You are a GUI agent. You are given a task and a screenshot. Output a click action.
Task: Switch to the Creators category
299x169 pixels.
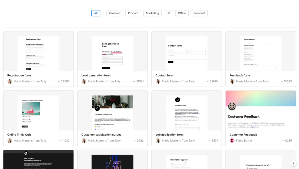(115, 13)
